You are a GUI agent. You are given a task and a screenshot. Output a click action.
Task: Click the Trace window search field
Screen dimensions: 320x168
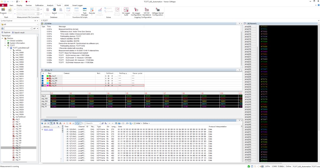coord(93,123)
